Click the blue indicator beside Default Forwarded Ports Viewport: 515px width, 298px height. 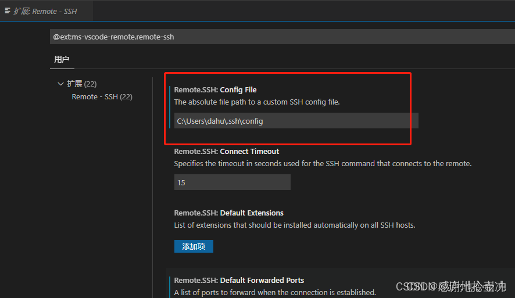[x=170, y=286]
